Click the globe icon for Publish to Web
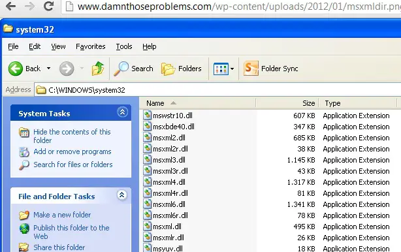 pos(24,228)
